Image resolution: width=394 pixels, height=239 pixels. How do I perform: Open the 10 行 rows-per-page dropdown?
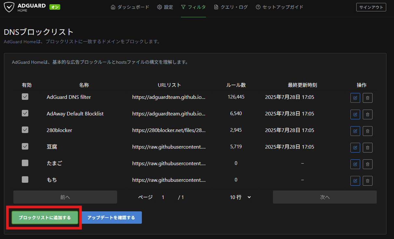coord(240,197)
